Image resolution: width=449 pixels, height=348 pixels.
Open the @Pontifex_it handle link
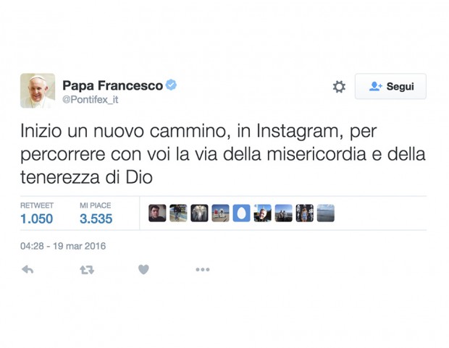point(91,100)
